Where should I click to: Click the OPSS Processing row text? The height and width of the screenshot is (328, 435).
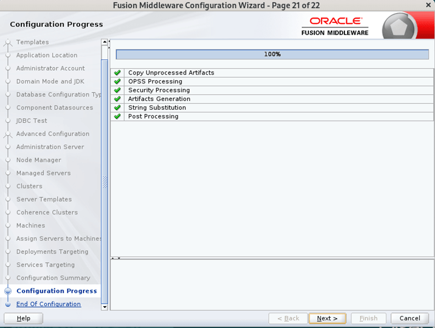coord(155,81)
